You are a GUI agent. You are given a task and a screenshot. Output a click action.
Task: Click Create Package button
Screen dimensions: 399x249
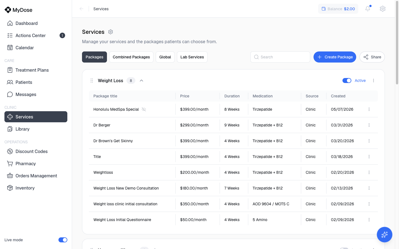pos(335,57)
